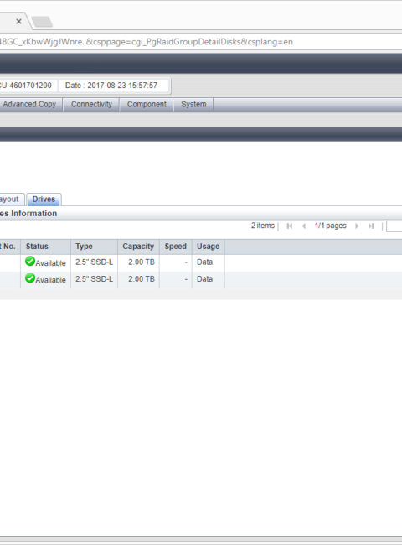Open the Connectivity menu
The height and width of the screenshot is (545, 402).
[91, 104]
